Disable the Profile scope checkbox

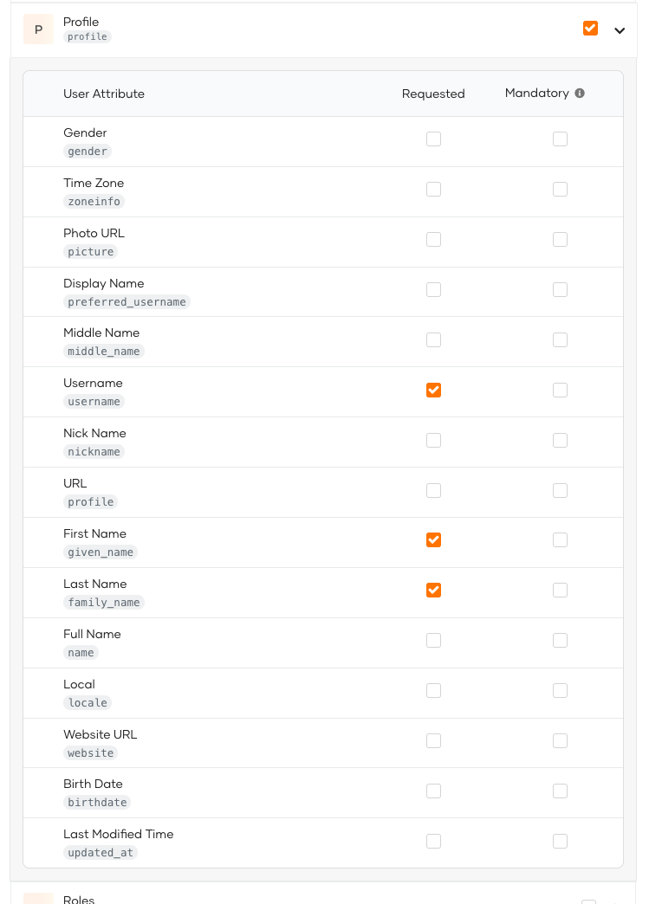(x=590, y=28)
